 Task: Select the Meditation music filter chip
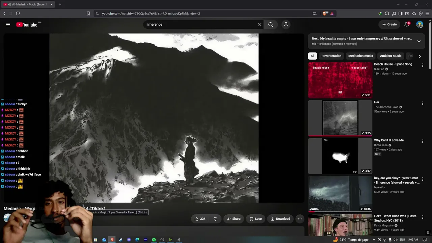coord(360,56)
